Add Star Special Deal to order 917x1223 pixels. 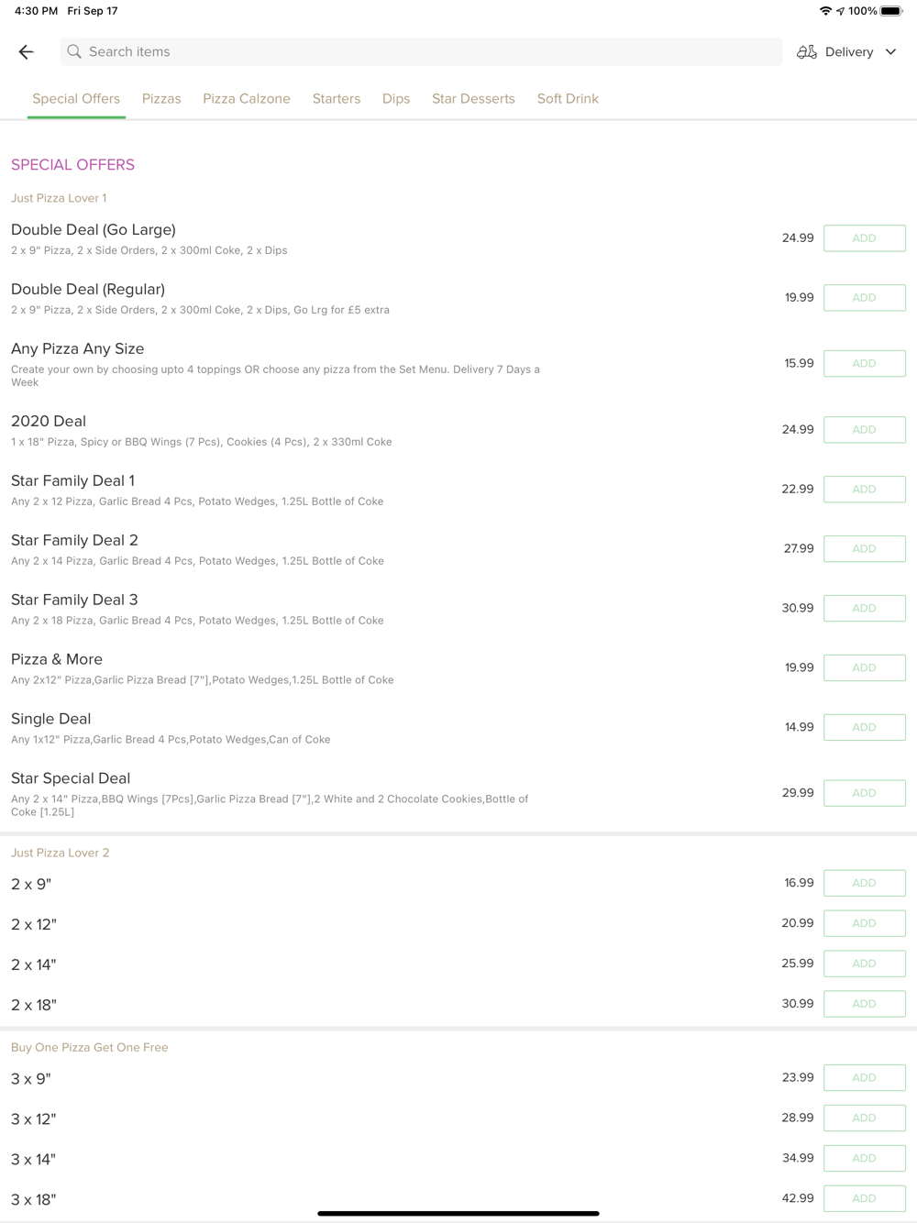pos(865,793)
